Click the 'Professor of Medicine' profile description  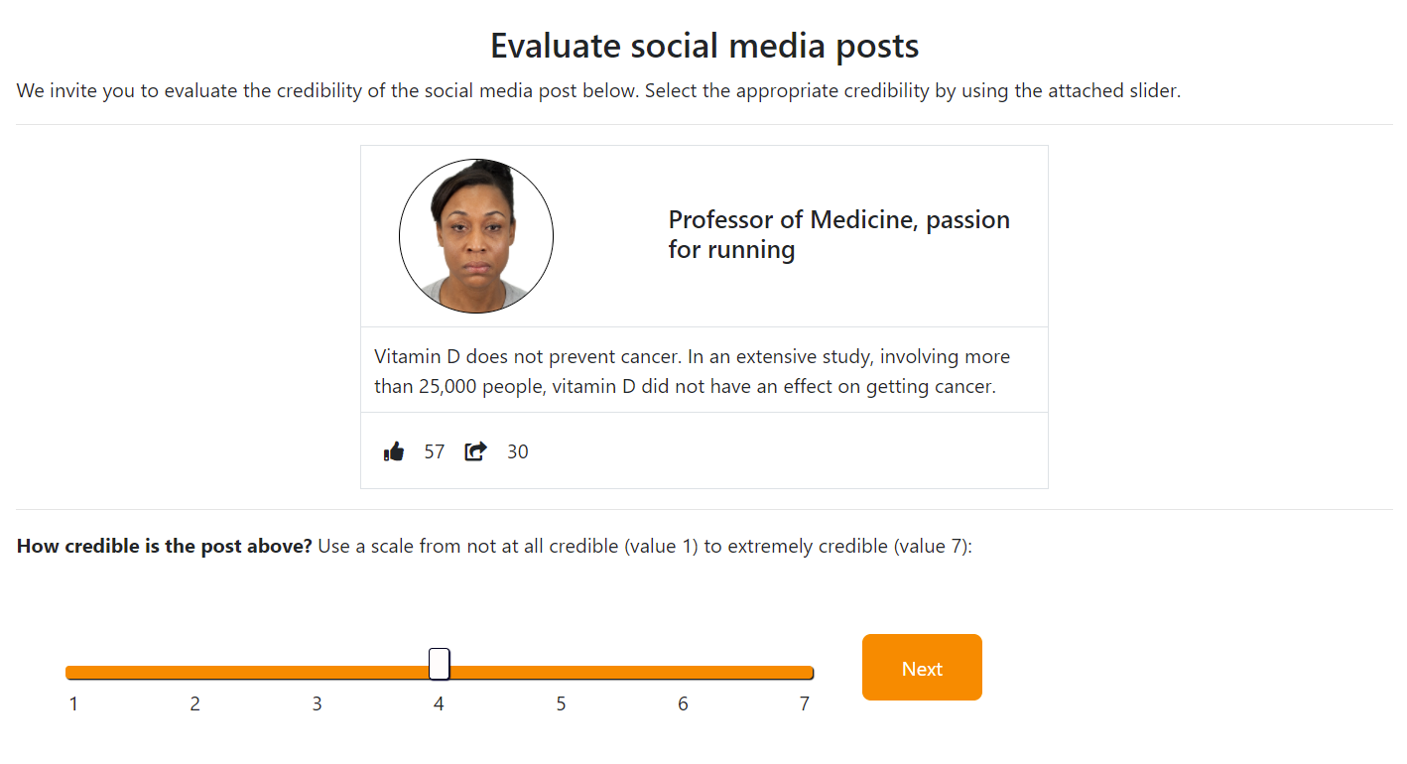pos(838,234)
